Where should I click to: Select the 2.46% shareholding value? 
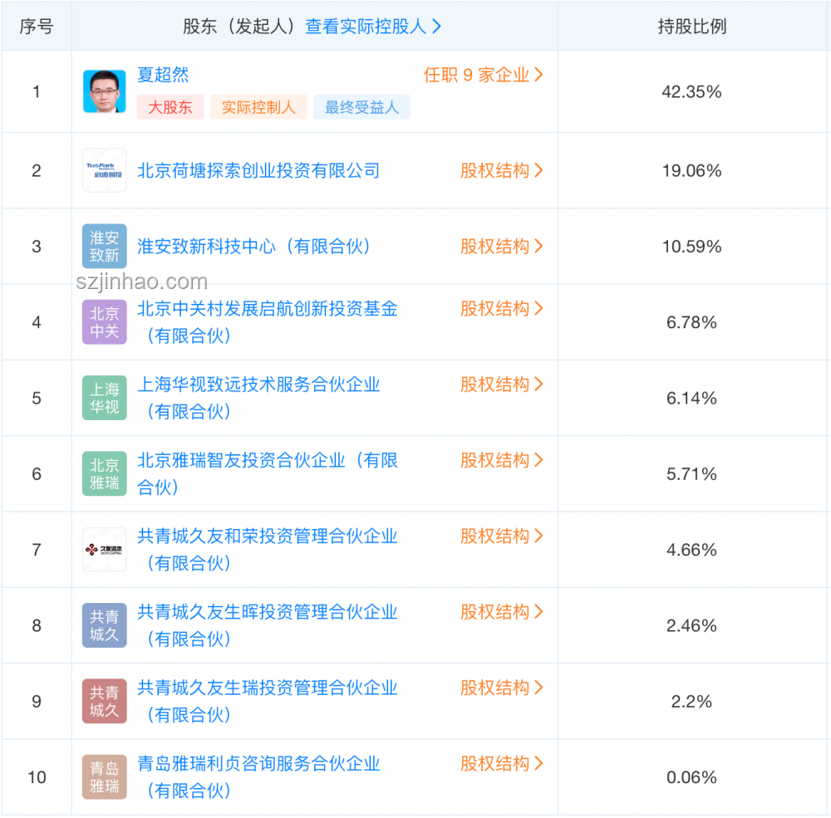(691, 625)
